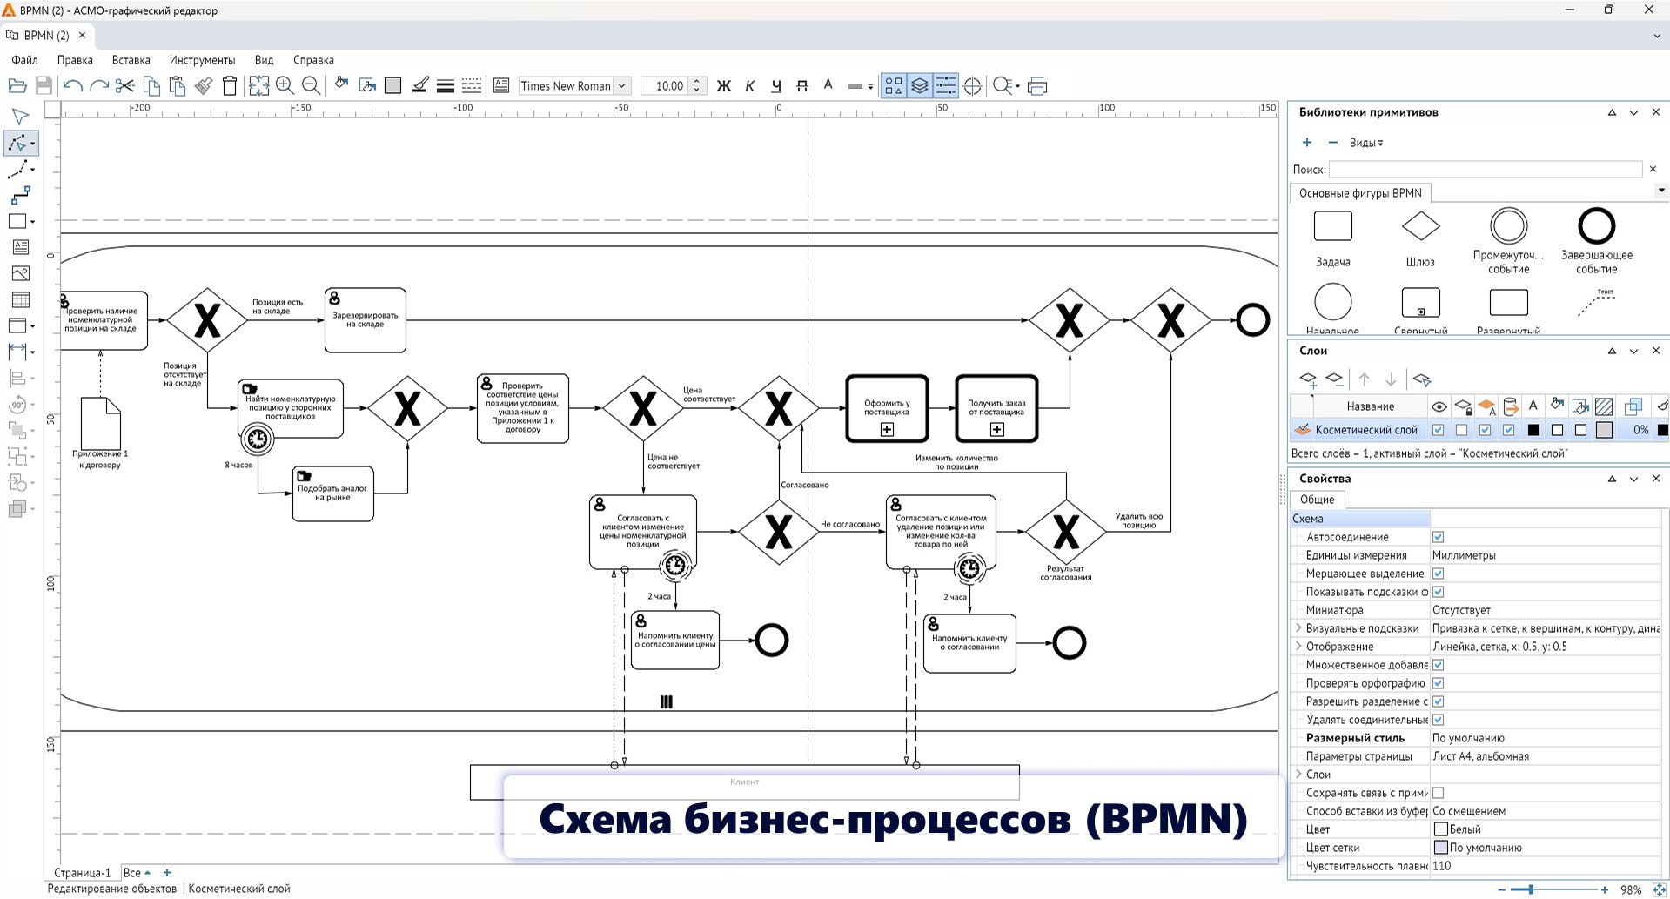Underline text with the Ч button
This screenshot has height=899, width=1670.
tap(776, 85)
